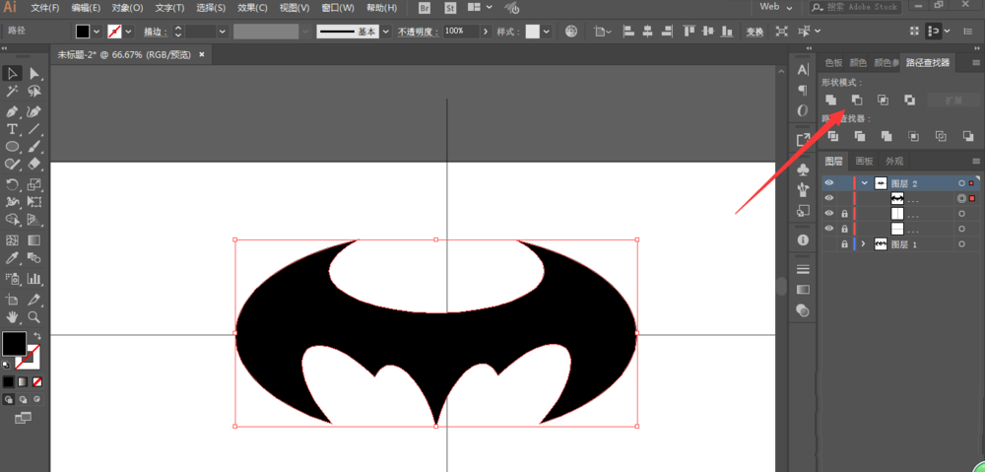Open the fill color dropdown in control bar
Viewport: 985px width, 472px height.
[97, 31]
